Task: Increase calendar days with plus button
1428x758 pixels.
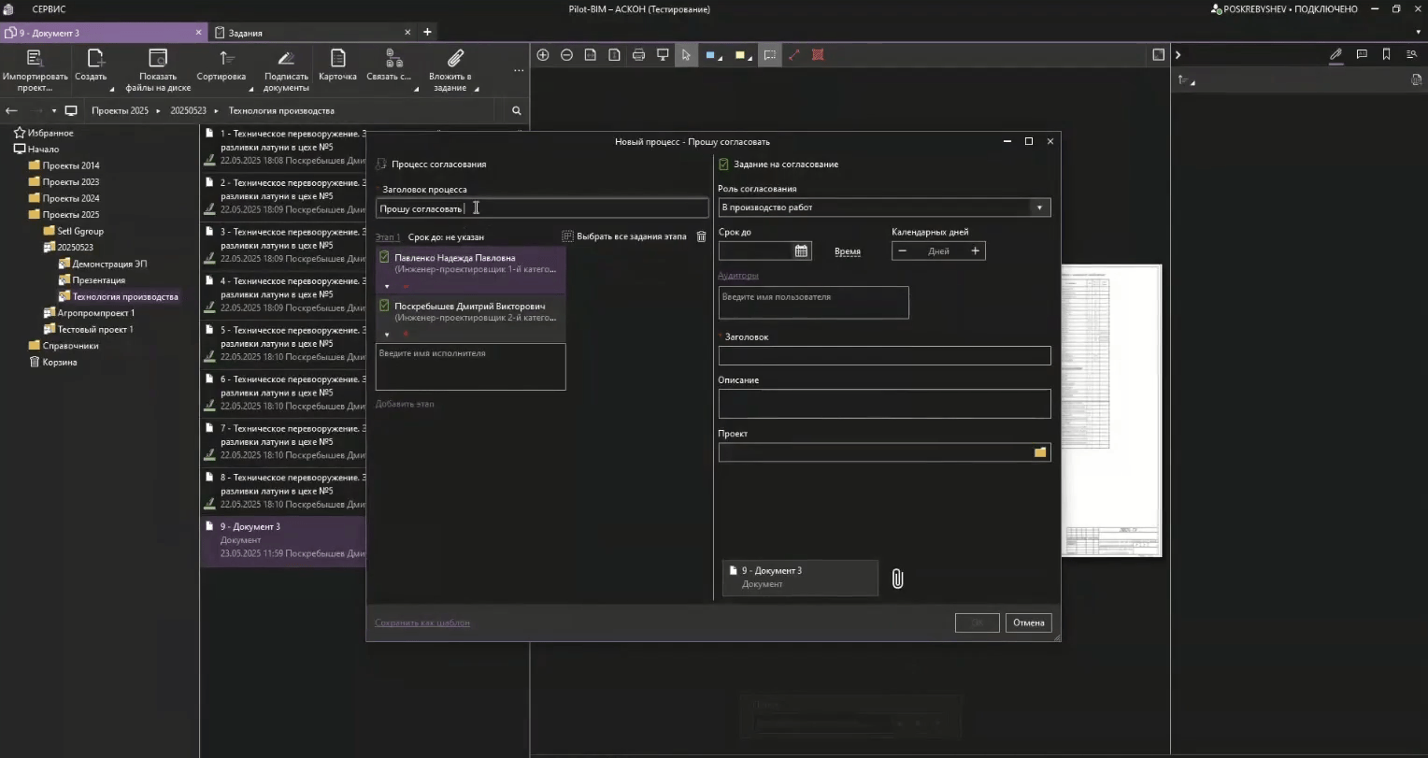Action: pyautogui.click(x=975, y=251)
